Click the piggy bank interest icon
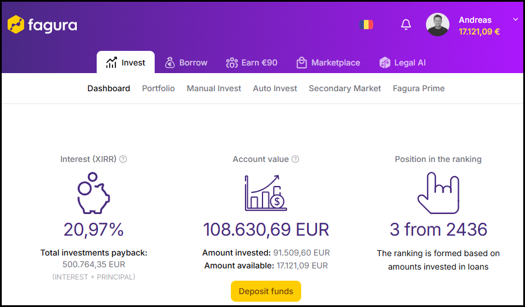The height and width of the screenshot is (307, 525). click(x=93, y=193)
